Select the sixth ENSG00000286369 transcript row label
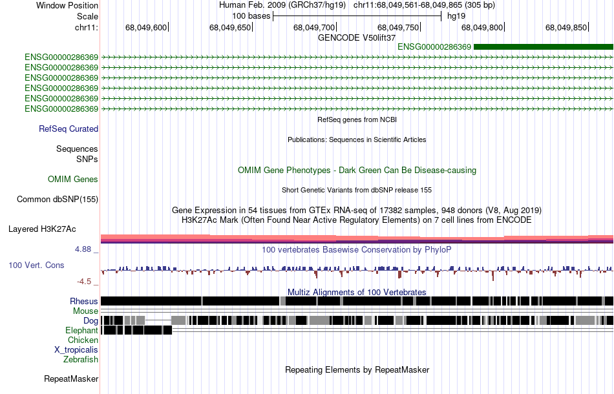 point(61,109)
